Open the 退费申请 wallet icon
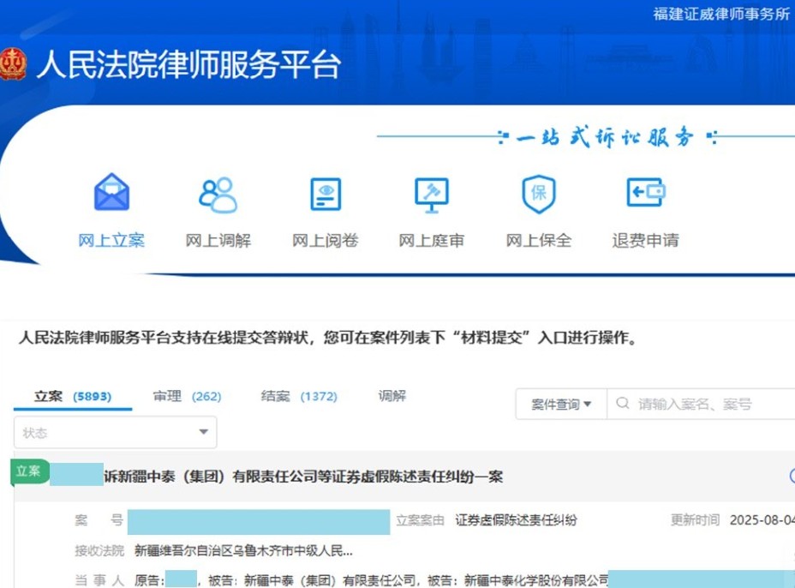The width and height of the screenshot is (795, 588). (646, 192)
